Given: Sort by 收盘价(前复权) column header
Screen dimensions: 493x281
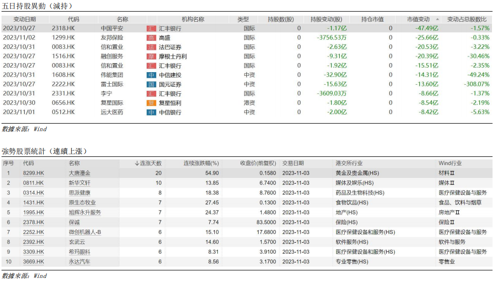Looking at the screenshot, I should 258,163.
